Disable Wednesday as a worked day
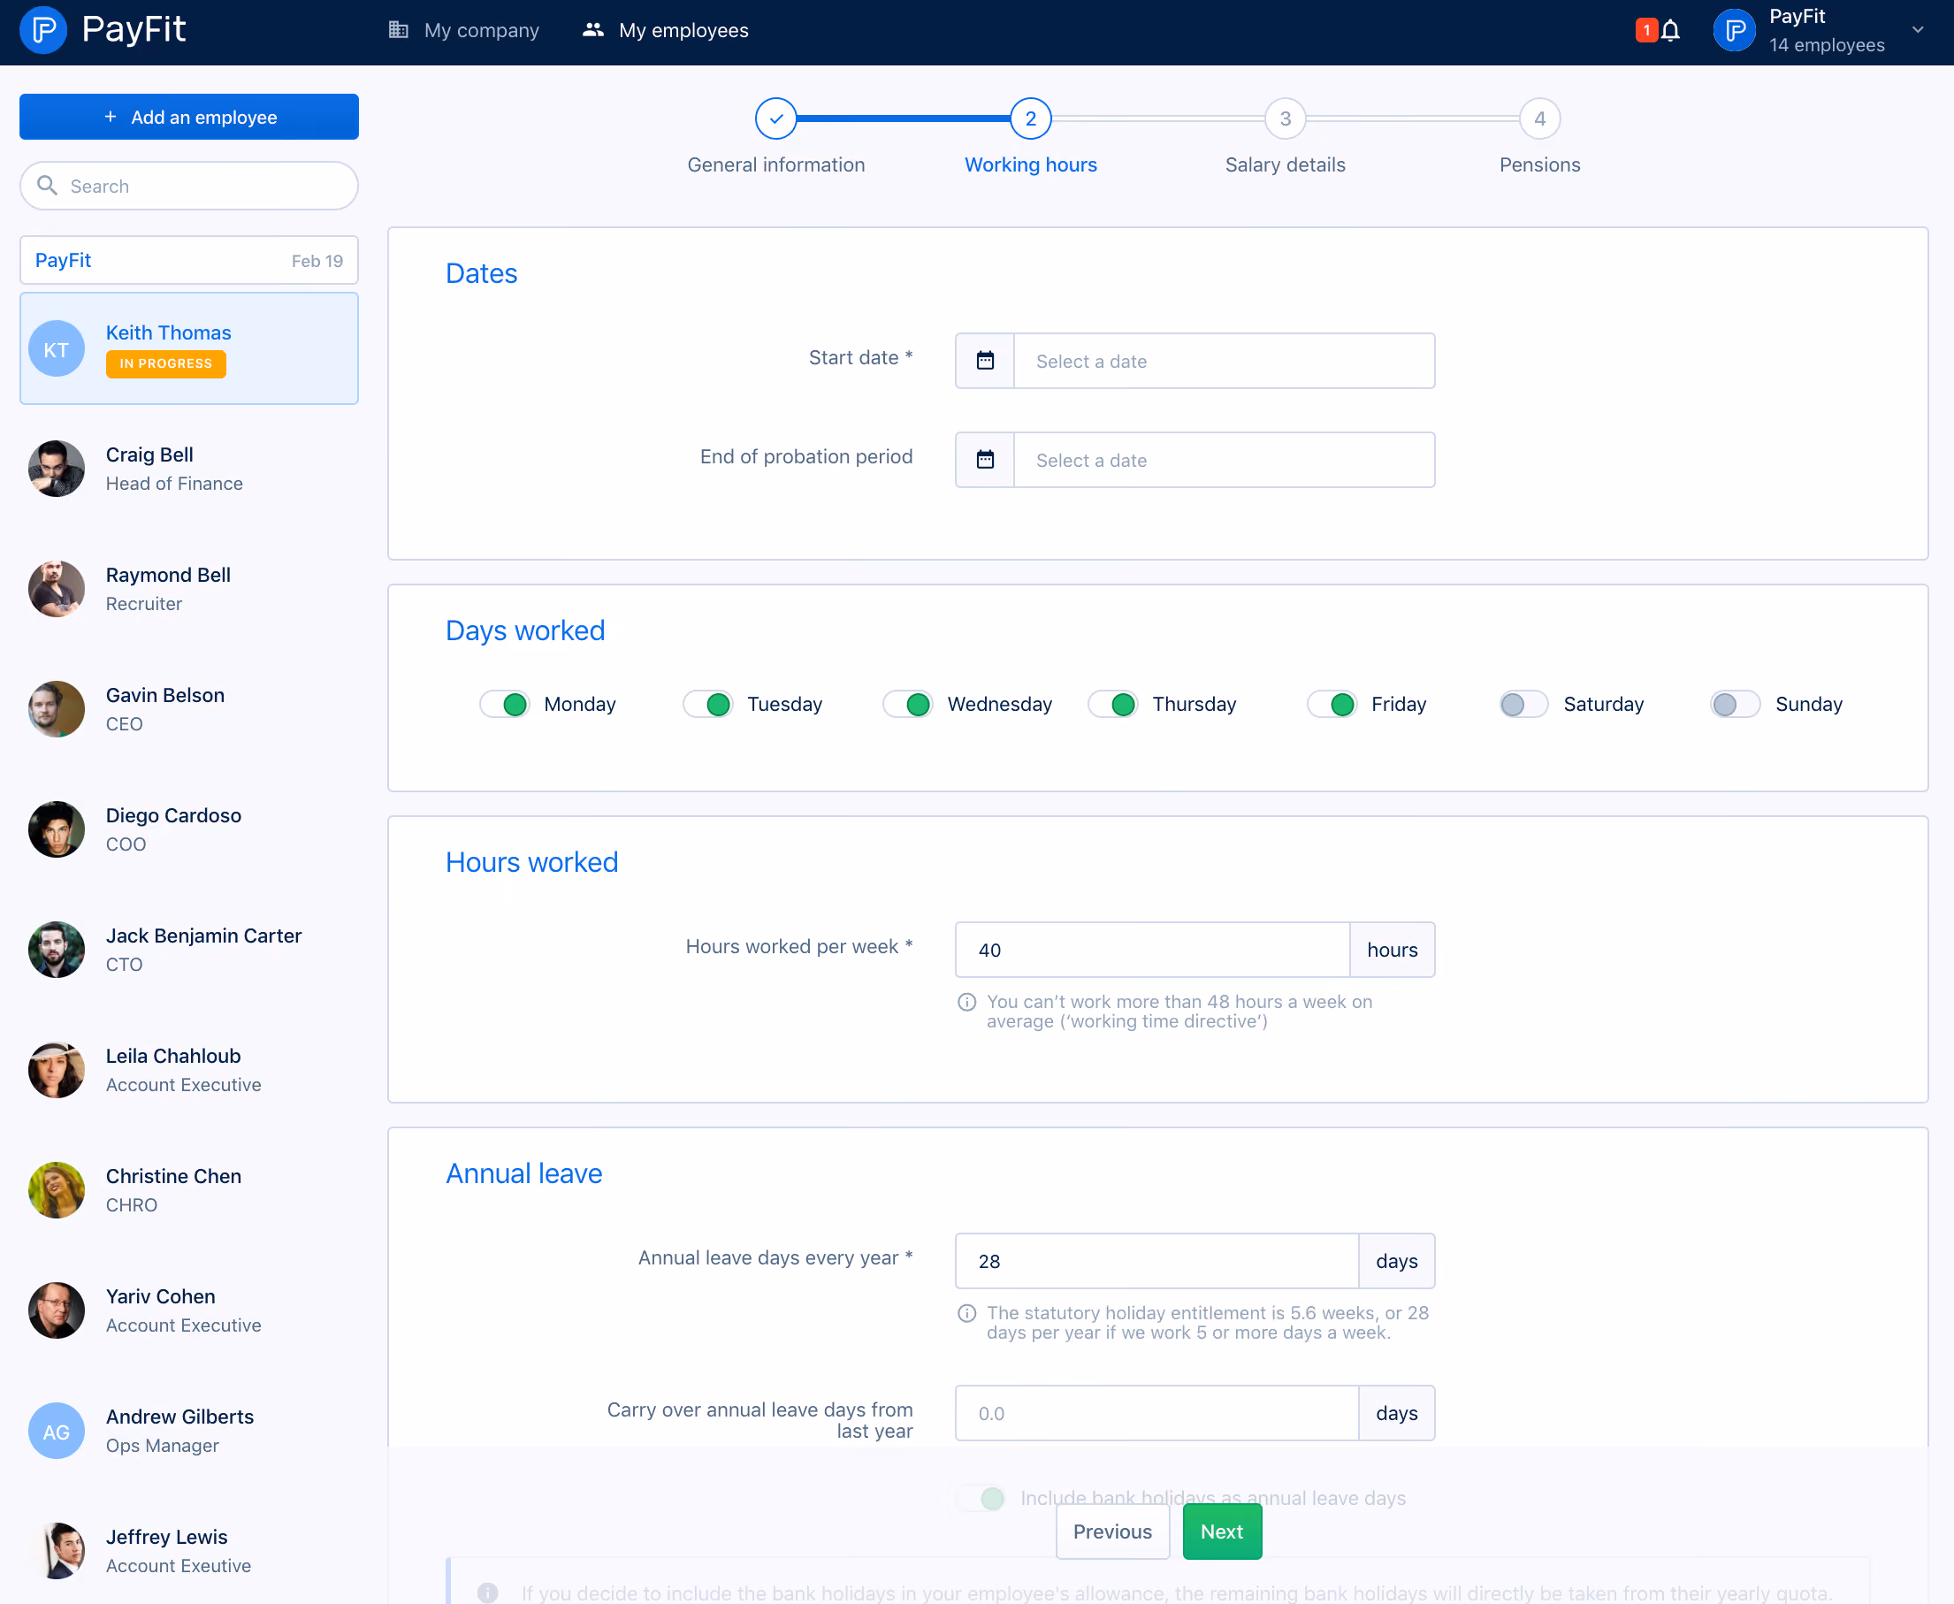The width and height of the screenshot is (1954, 1604). tap(908, 704)
